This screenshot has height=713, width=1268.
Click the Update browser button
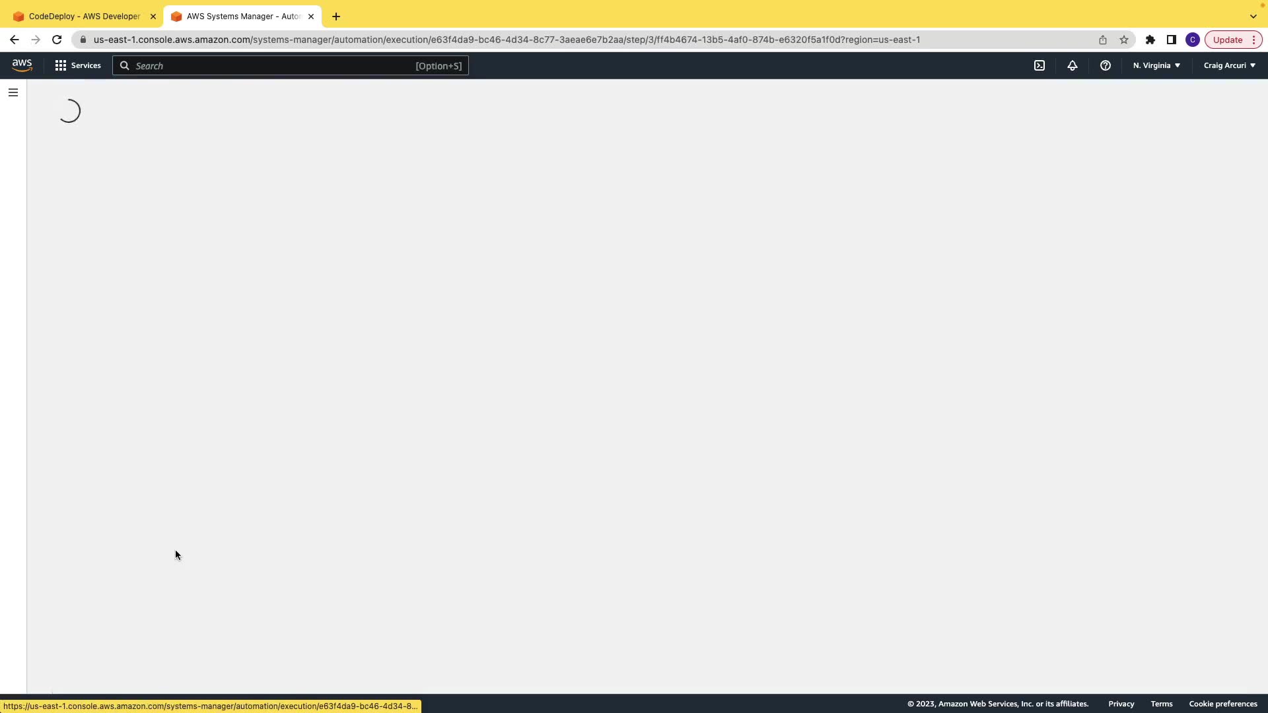(1228, 40)
